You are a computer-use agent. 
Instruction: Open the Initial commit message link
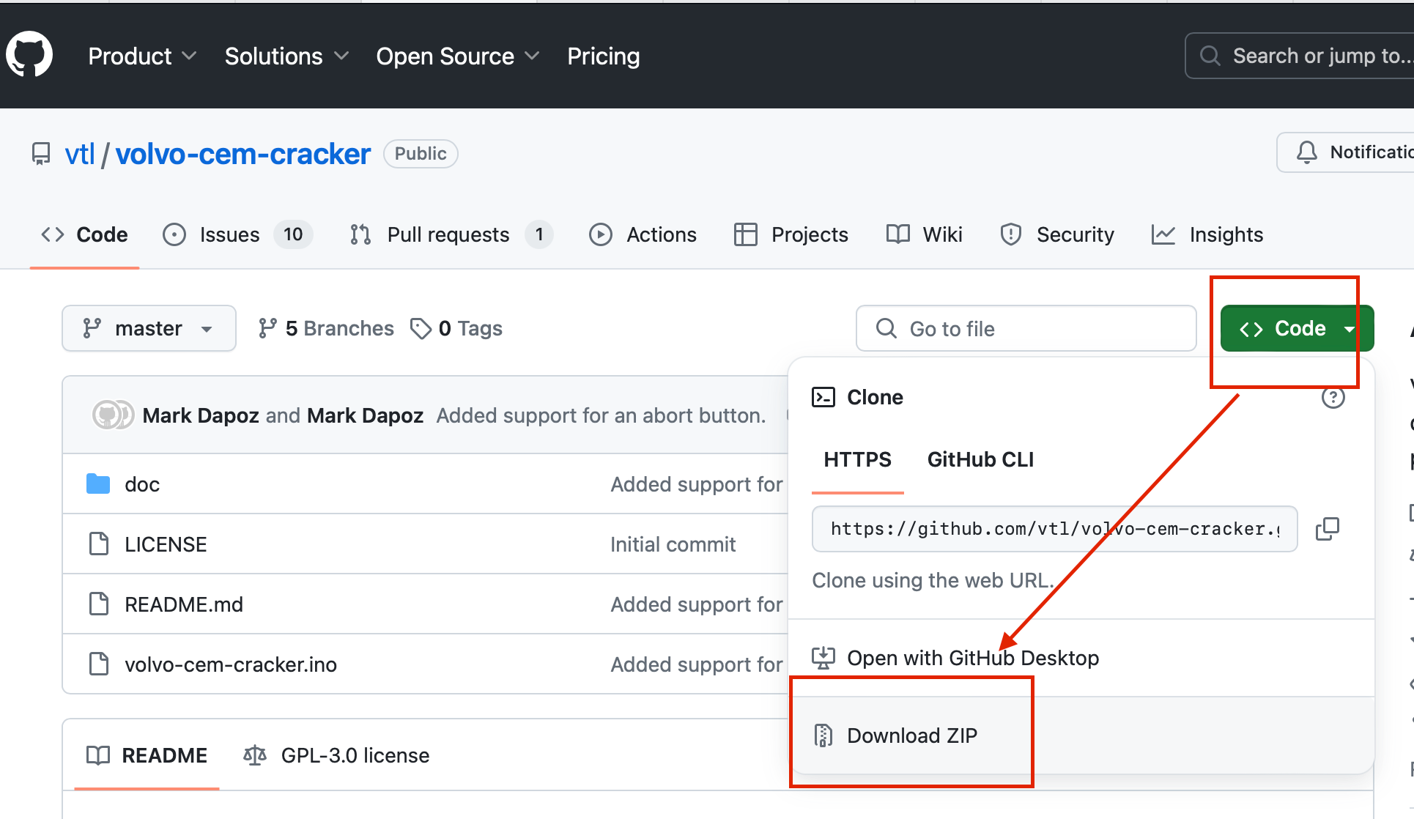click(x=673, y=544)
